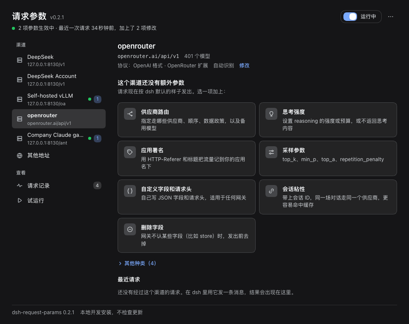Screen dimensions: 409x324
Task: Add the 应用署名 parameter
Action: pyautogui.click(x=187, y=159)
